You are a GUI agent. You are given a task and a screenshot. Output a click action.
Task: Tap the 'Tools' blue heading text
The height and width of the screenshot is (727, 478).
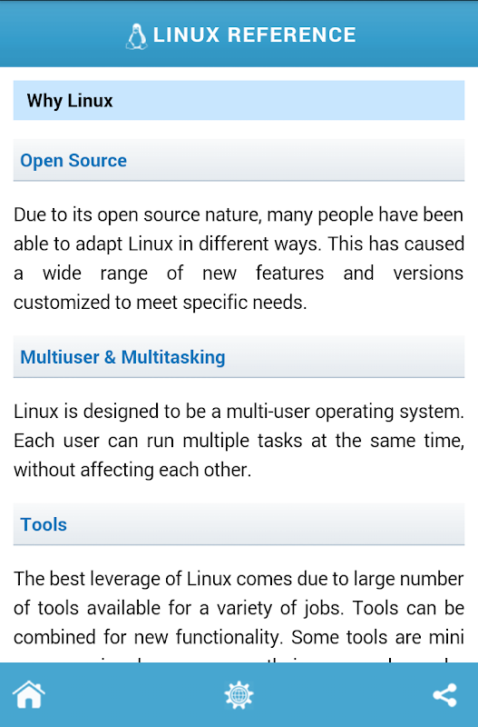coord(44,524)
